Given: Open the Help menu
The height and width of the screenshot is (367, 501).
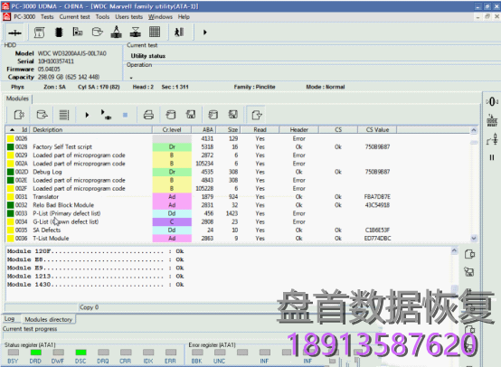Looking at the screenshot, I should tap(184, 16).
